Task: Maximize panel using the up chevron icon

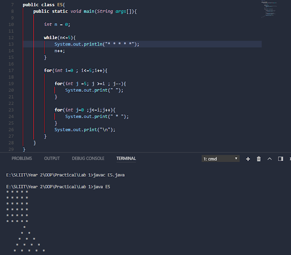Action: tap(270, 159)
